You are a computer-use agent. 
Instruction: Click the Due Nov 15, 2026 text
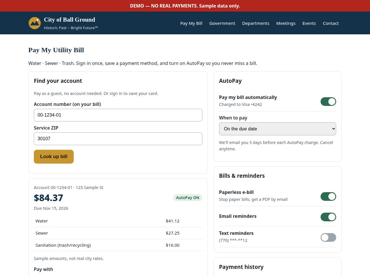pos(51,208)
